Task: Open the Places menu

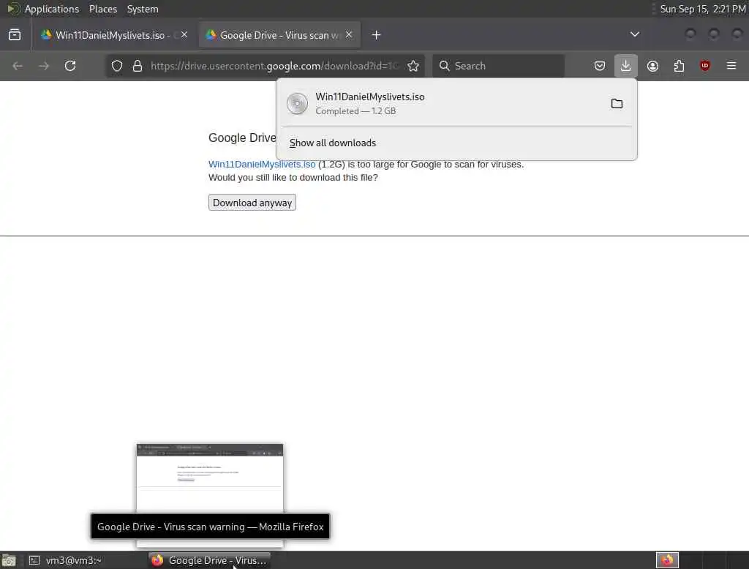Action: (103, 9)
